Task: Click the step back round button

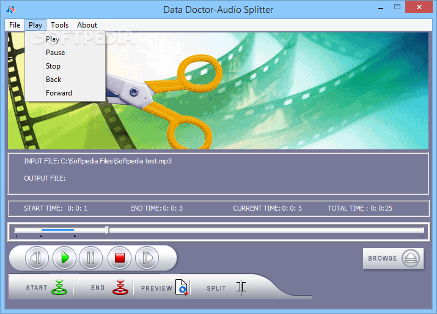Action: (37, 258)
